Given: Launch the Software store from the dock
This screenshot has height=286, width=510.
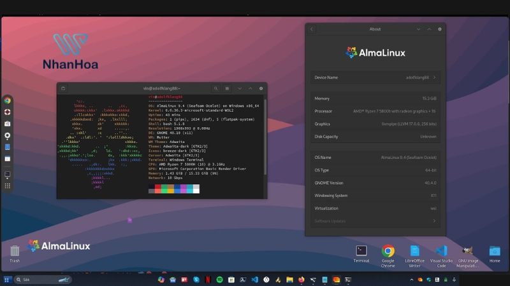Looking at the screenshot, I should tap(7, 124).
